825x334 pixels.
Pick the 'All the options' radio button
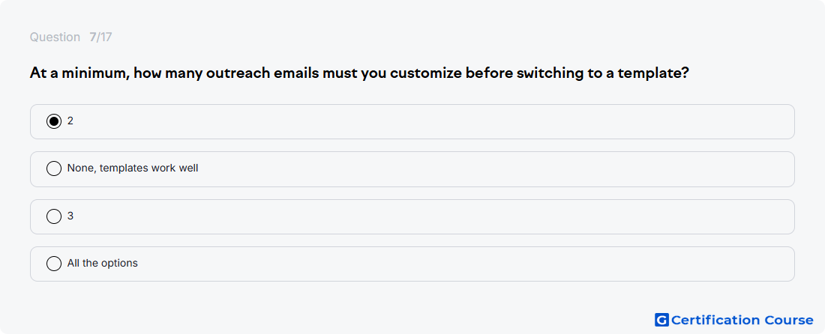coord(54,264)
